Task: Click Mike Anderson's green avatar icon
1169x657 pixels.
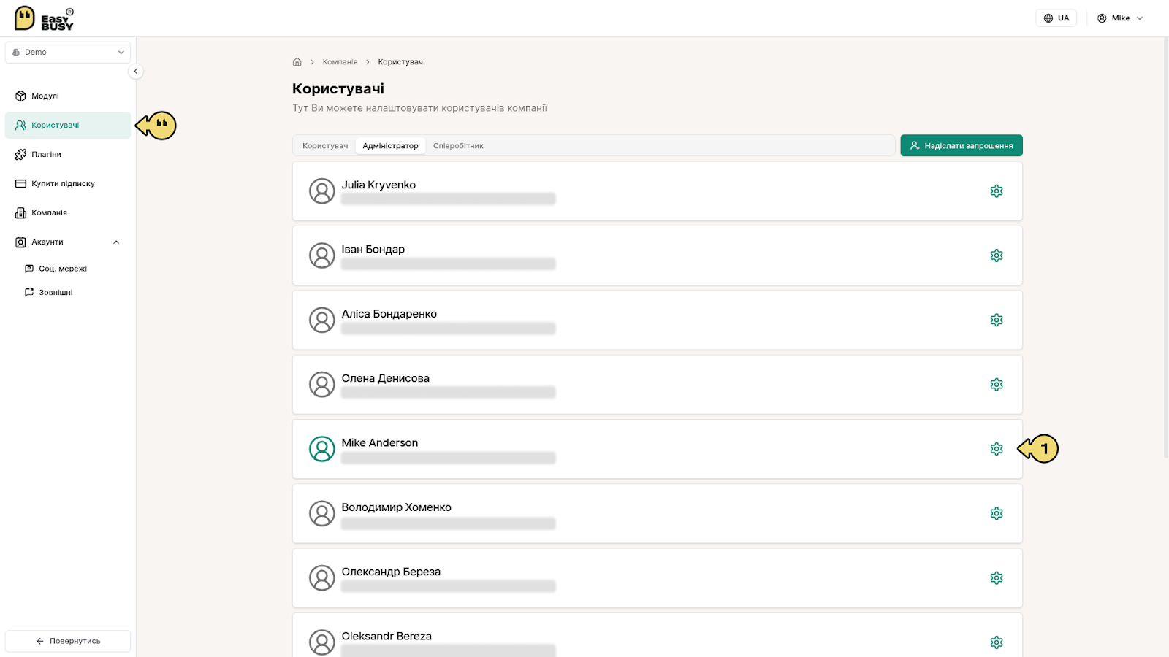Action: coord(321,449)
